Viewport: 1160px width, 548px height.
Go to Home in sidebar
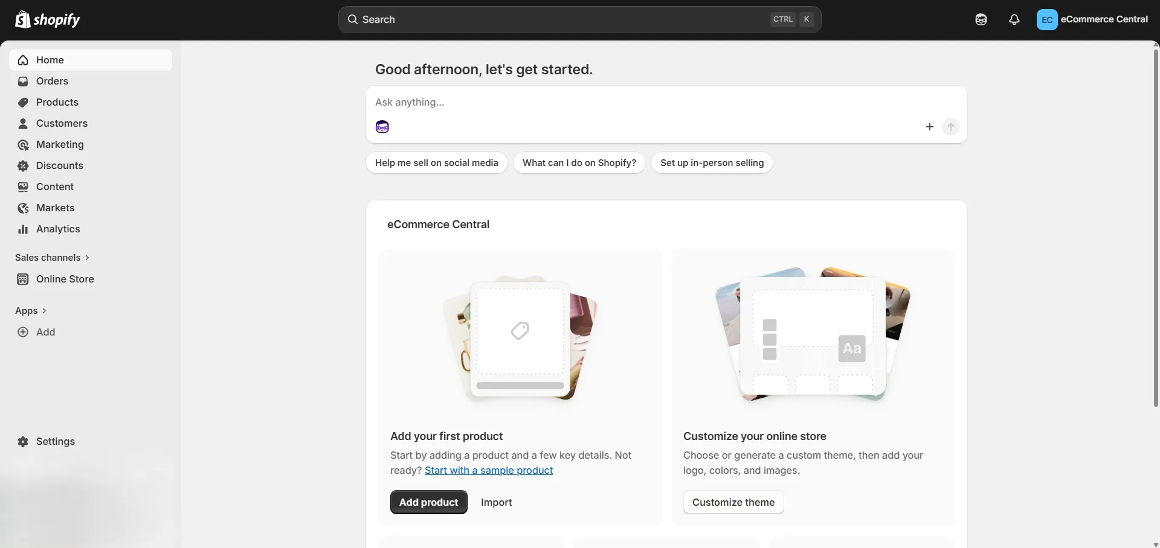tap(91, 60)
